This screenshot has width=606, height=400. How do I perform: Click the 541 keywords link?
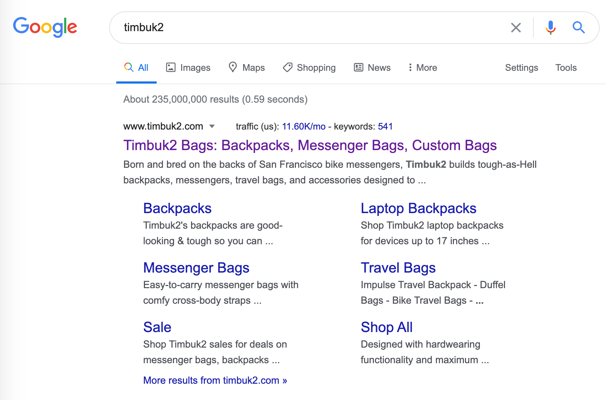(x=385, y=126)
